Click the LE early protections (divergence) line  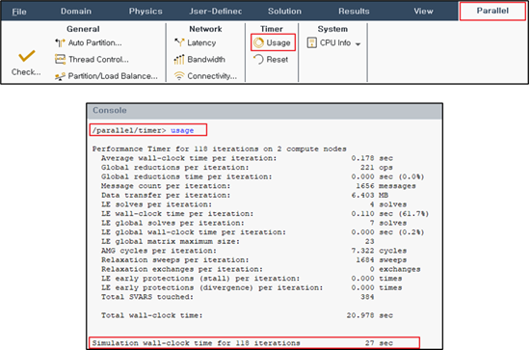pyautogui.click(x=252, y=287)
